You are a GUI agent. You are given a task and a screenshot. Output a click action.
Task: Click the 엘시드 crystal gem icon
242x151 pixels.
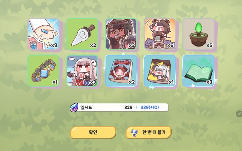[74, 107]
